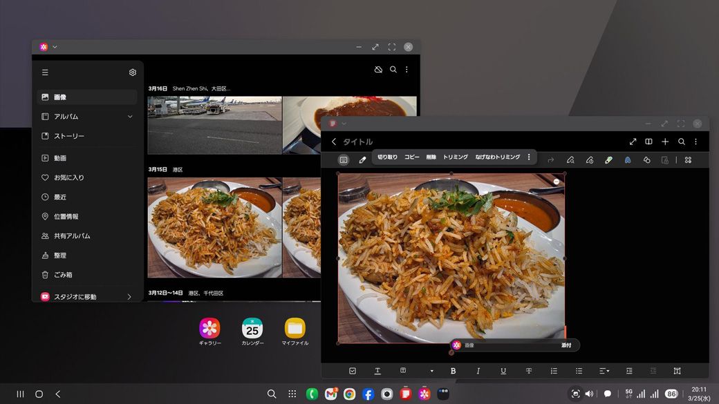Image resolution: width=719 pixels, height=404 pixels.
Task: Open search in Samsung Notes
Action: (681, 142)
